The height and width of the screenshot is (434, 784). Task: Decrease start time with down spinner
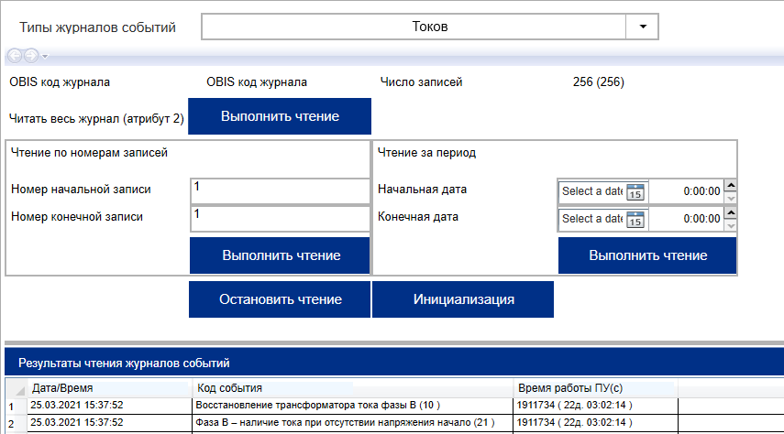click(731, 199)
